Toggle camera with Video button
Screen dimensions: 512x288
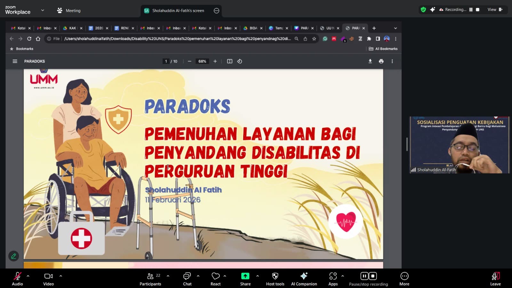[48, 279]
